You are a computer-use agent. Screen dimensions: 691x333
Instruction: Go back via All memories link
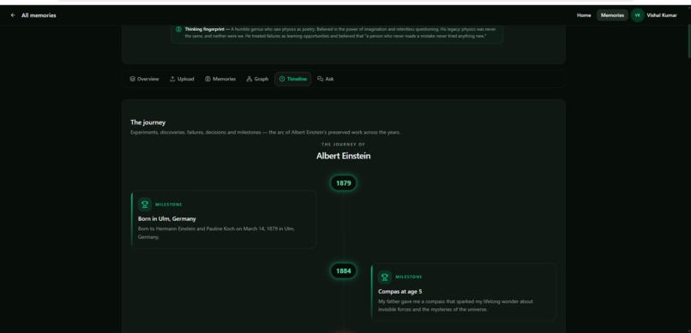click(39, 15)
